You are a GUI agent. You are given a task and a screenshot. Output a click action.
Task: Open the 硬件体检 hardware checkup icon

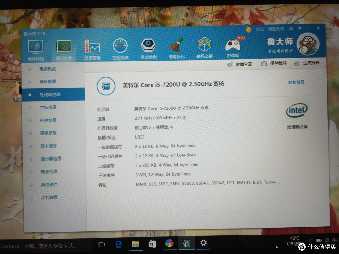point(36,50)
